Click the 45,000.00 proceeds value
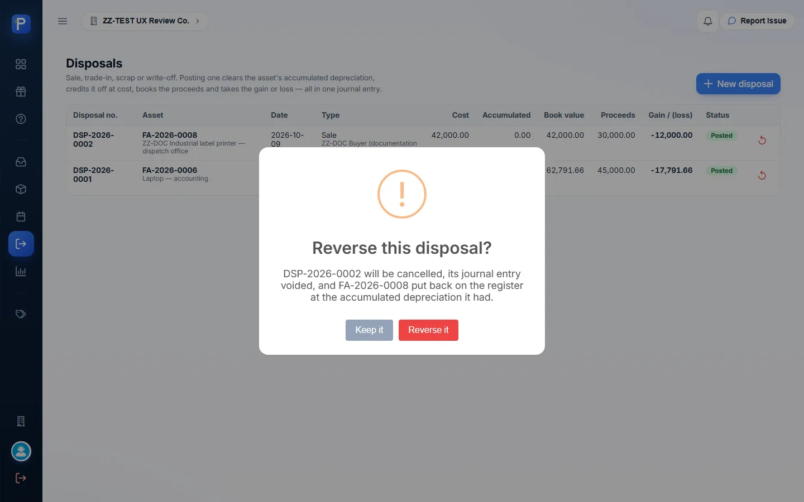804x502 pixels. tap(616, 170)
